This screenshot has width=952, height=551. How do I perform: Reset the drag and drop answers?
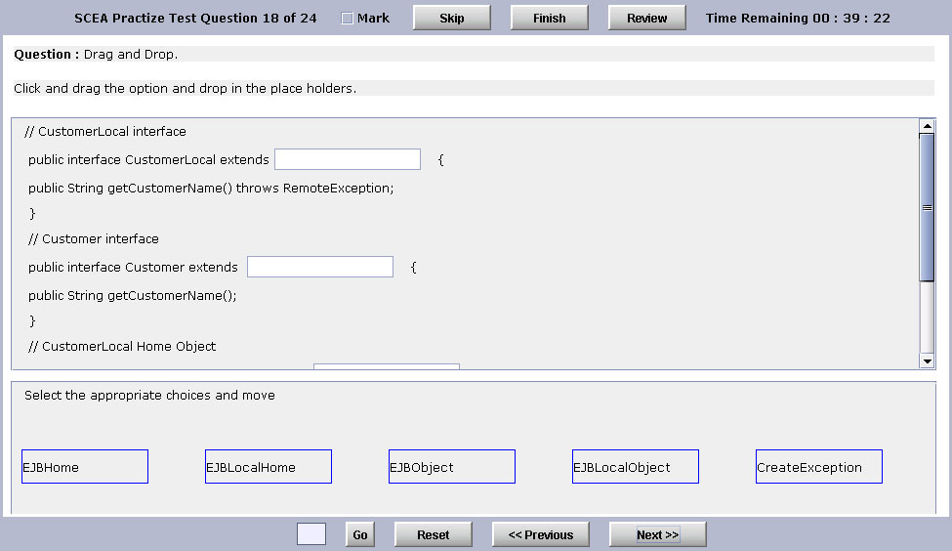click(x=434, y=534)
